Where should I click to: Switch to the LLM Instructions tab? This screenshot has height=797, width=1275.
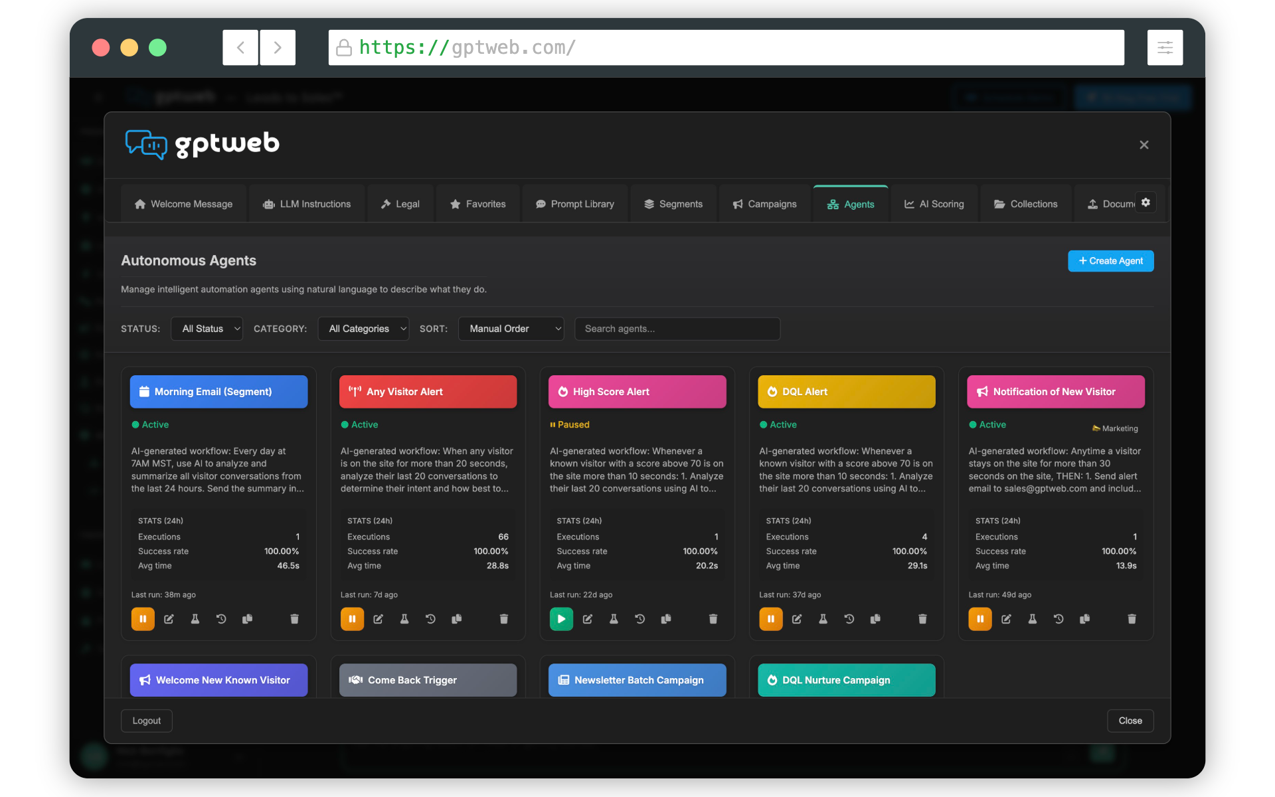point(307,204)
